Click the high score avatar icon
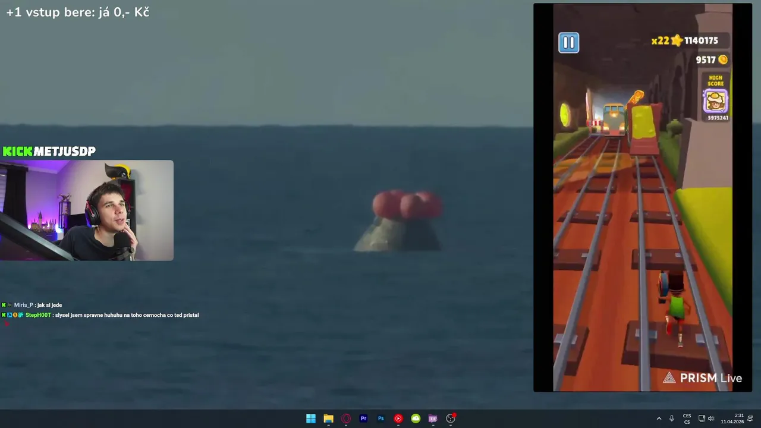 [x=716, y=101]
